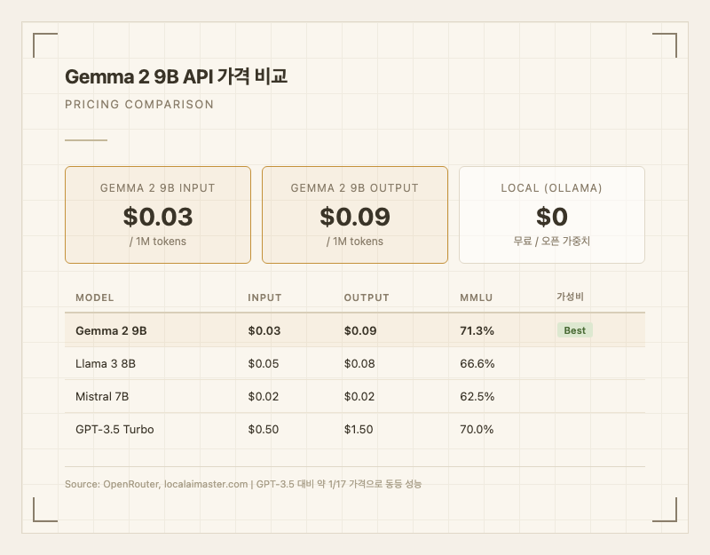Click the 가성비 column header
The height and width of the screenshot is (555, 710).
point(570,297)
